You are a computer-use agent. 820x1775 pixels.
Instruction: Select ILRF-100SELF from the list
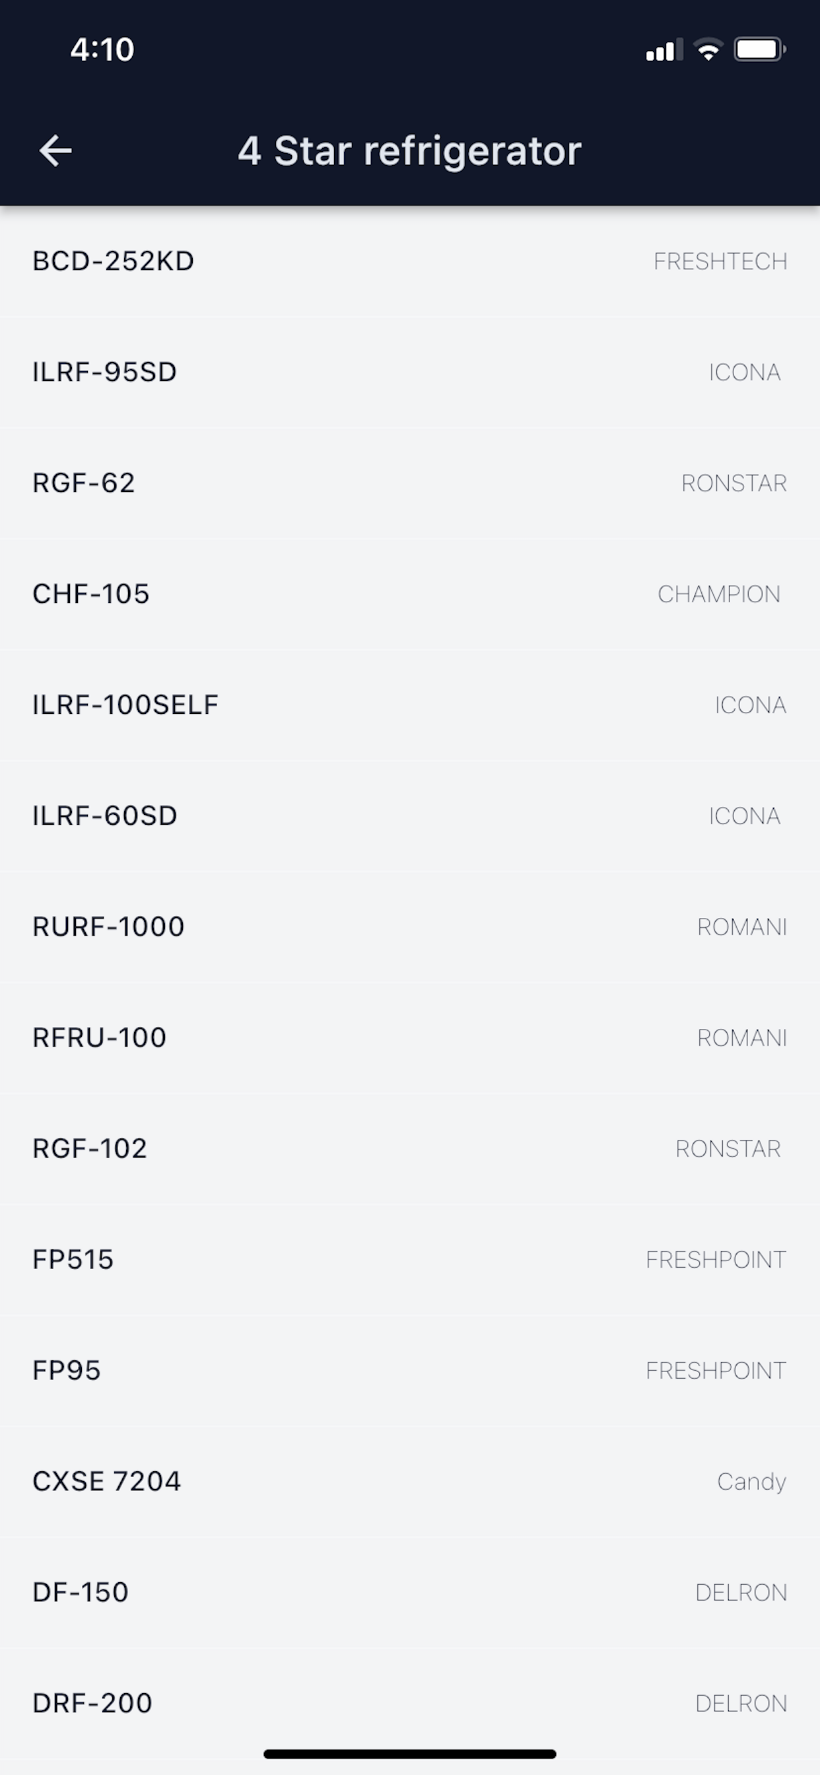410,706
